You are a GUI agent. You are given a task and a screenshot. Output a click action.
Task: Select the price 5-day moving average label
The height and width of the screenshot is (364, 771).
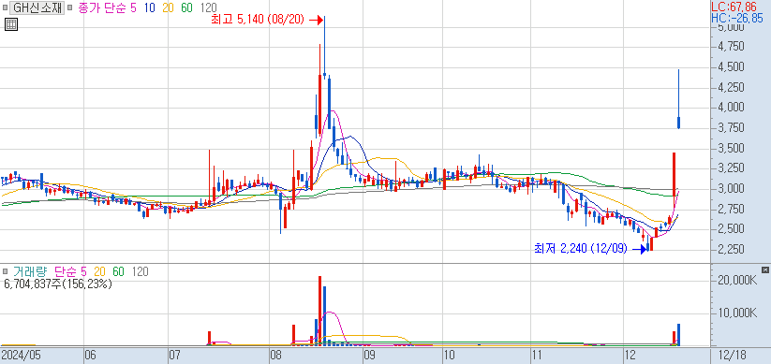point(134,7)
